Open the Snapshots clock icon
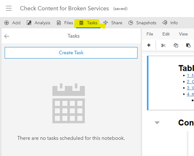Screen dimensions: 194x156 (x=131, y=23)
